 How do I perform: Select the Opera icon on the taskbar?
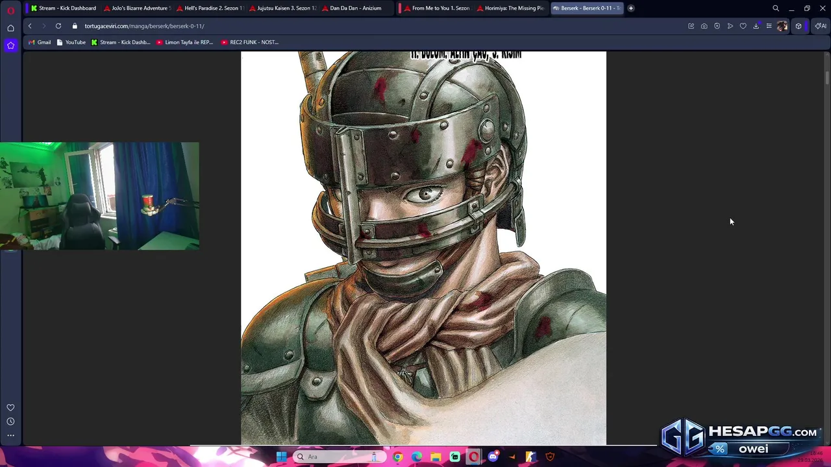(x=474, y=457)
